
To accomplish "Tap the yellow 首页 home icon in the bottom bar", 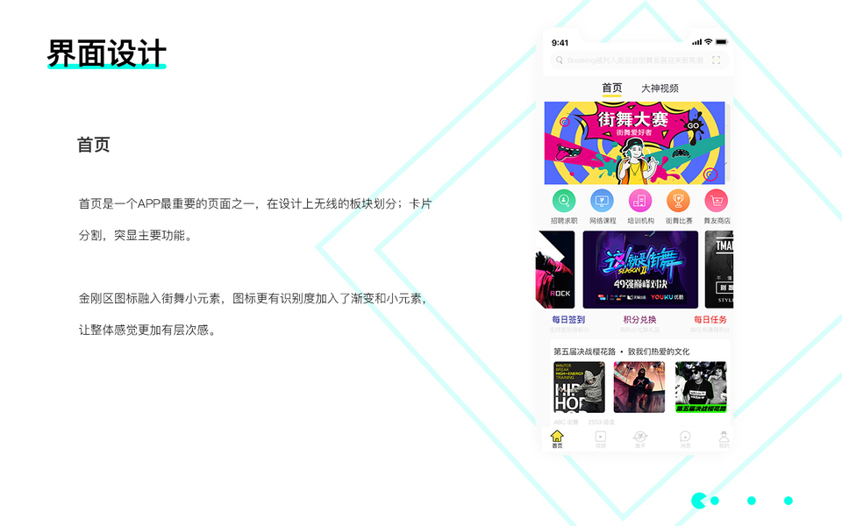I will 558,436.
